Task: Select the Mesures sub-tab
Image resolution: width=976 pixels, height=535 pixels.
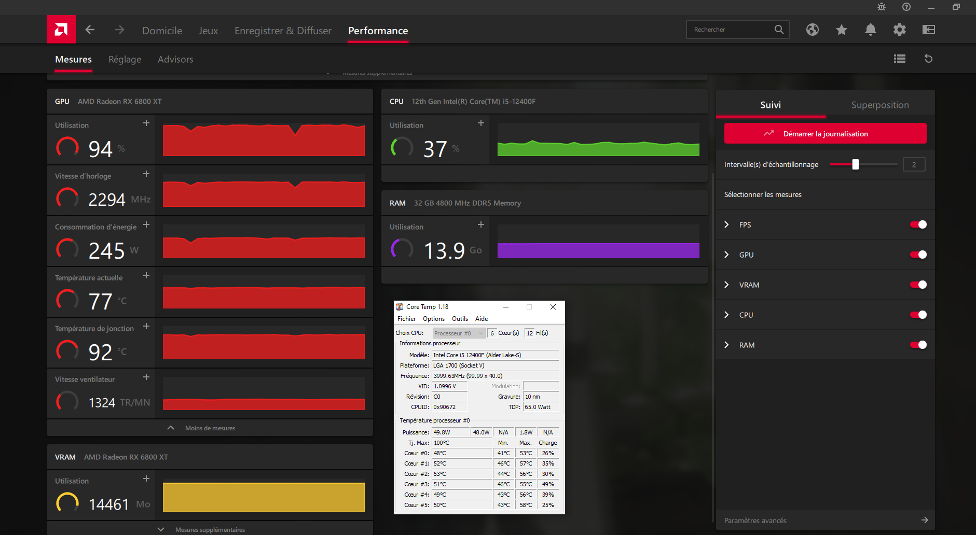Action: 73,59
